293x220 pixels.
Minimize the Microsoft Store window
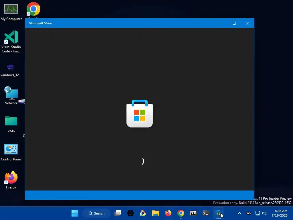click(x=221, y=23)
